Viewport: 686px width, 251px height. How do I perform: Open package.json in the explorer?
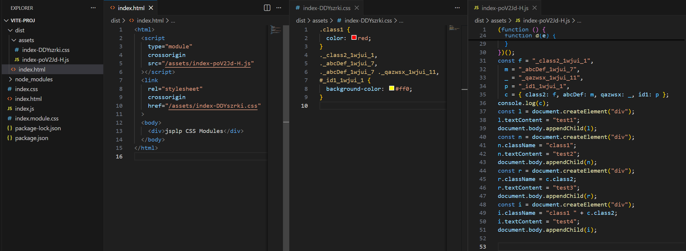tap(31, 138)
